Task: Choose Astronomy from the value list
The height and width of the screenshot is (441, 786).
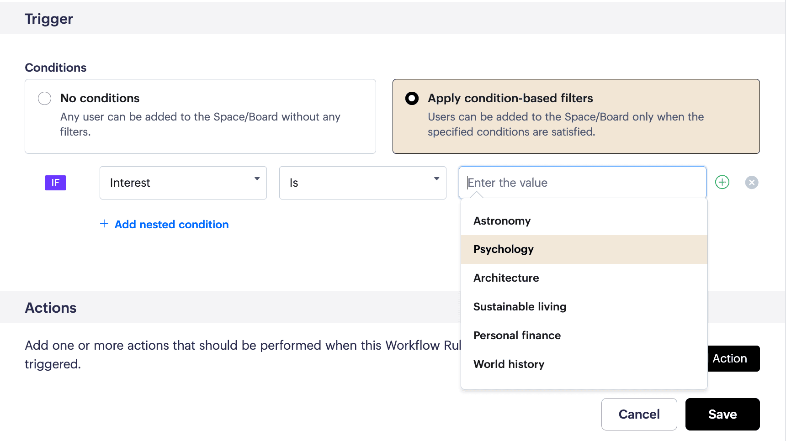Action: (x=502, y=221)
